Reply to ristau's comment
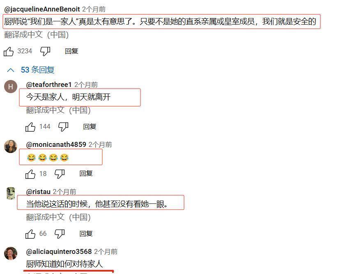Image resolution: width=357 pixels, height=274 pixels. pos(86,234)
